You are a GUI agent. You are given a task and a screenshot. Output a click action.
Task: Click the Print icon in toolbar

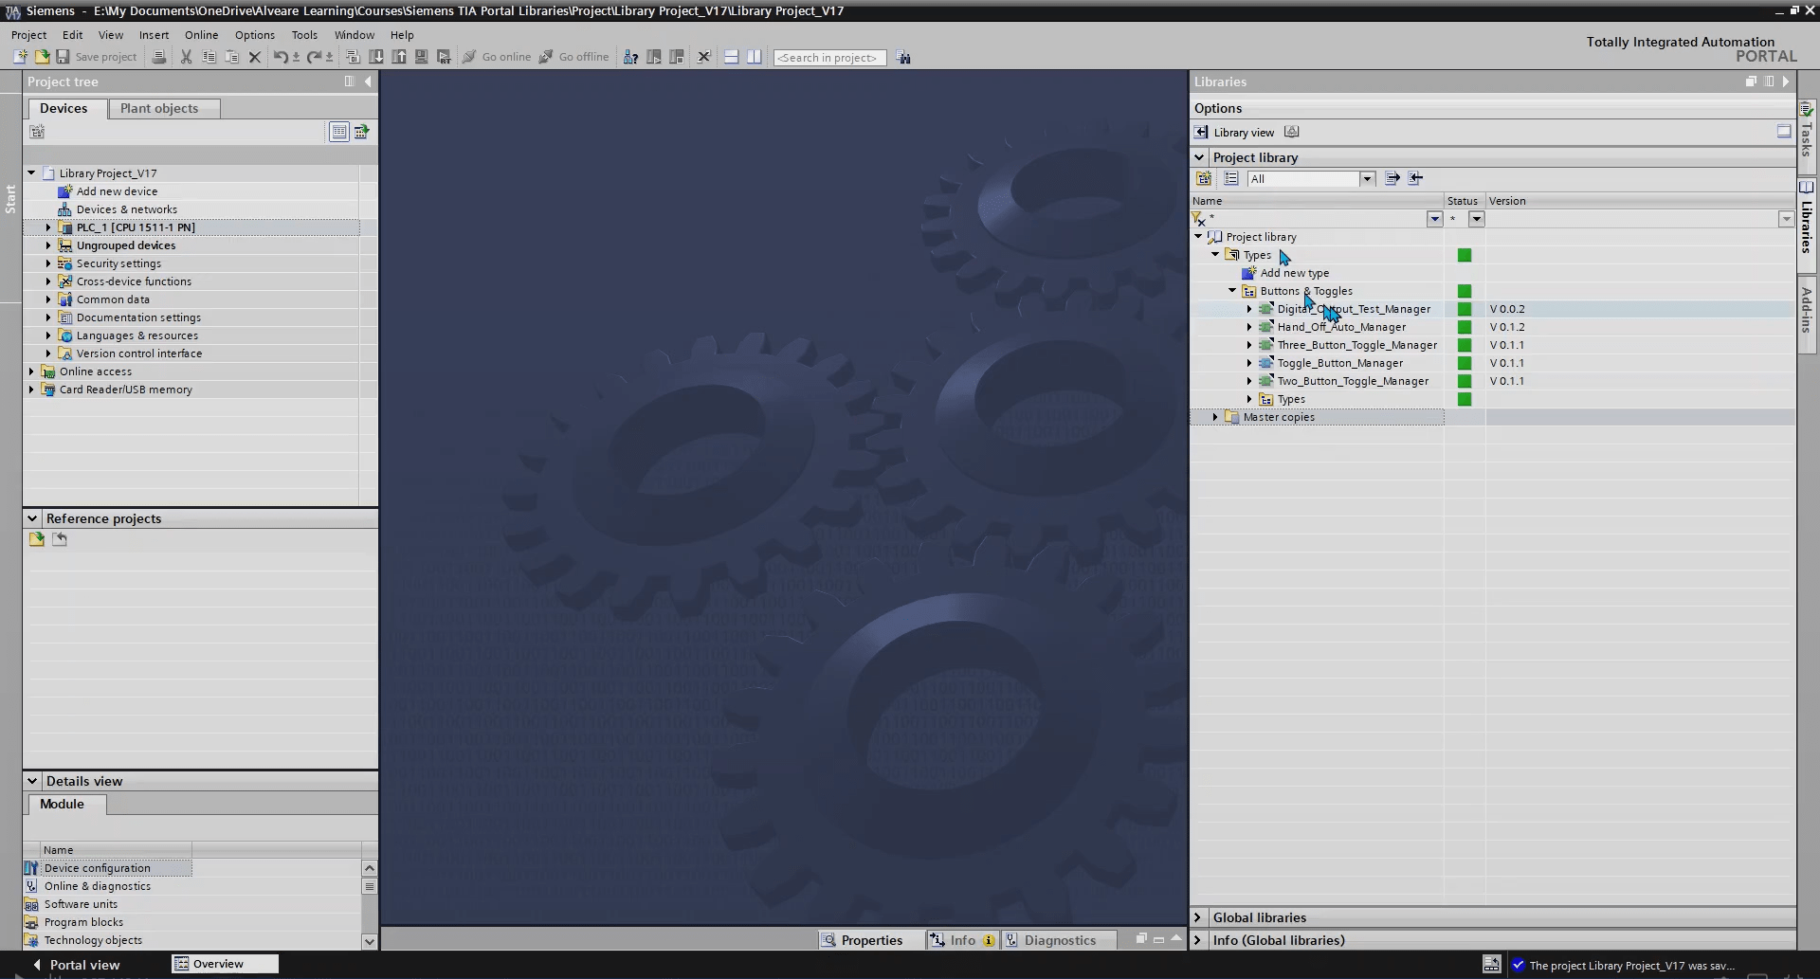click(x=159, y=57)
